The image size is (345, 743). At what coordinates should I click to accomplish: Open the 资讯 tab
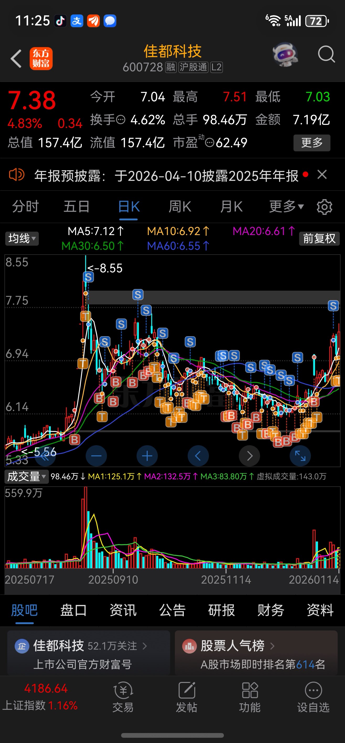pos(123,610)
